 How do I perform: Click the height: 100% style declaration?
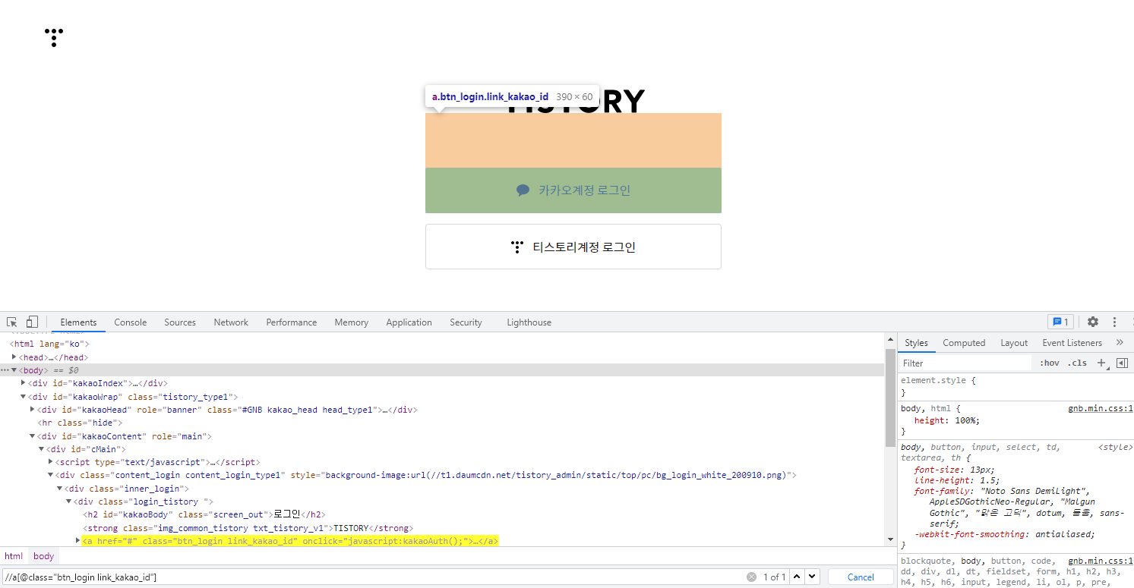click(946, 420)
